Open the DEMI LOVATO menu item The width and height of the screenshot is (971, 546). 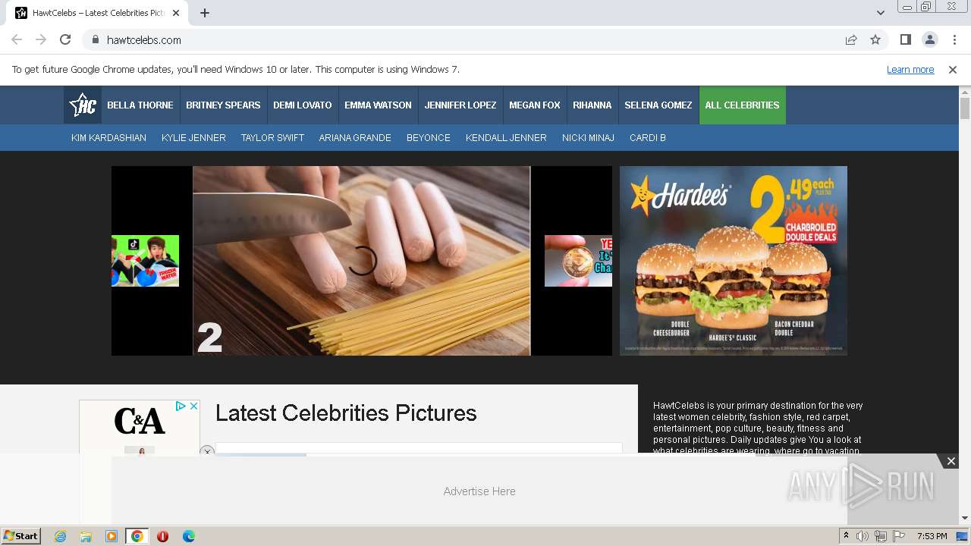pos(303,105)
